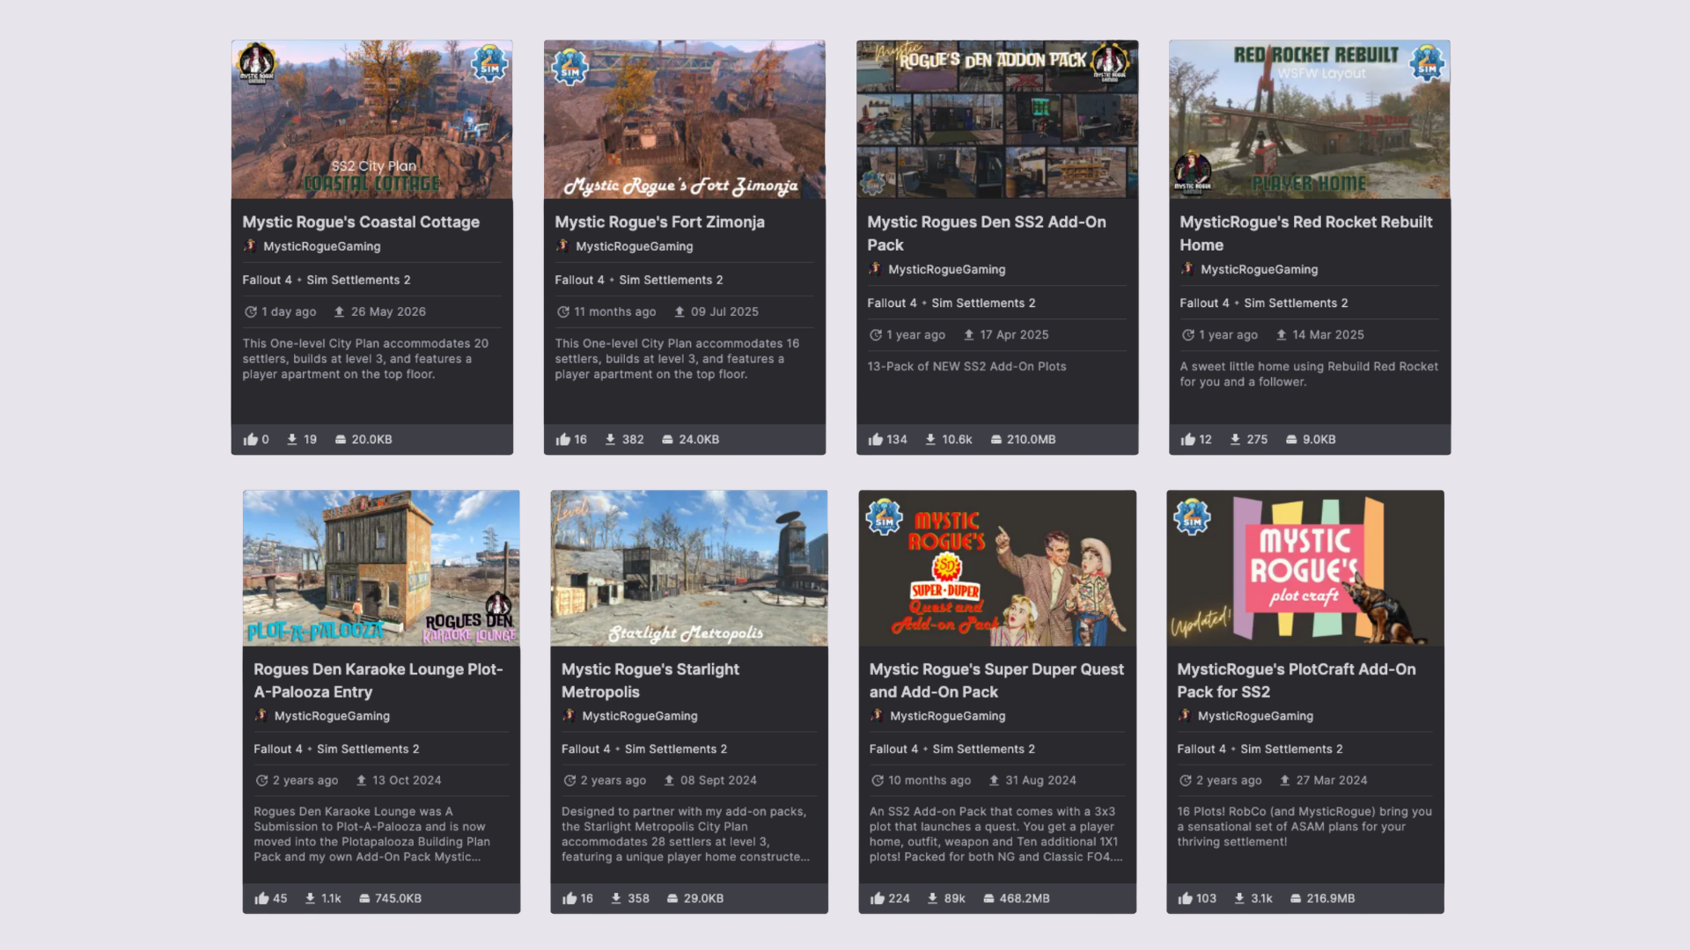Click file size icon beside 745.0KB

coord(364,898)
